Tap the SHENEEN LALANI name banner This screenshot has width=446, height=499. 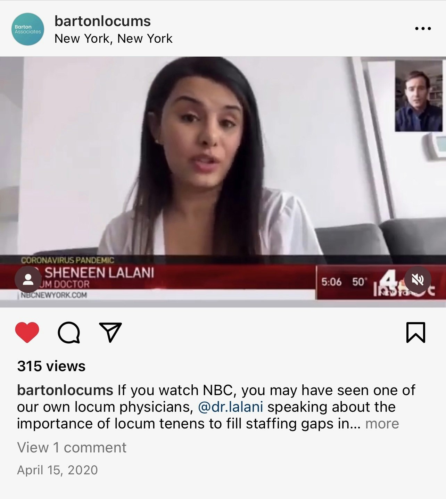(x=99, y=272)
